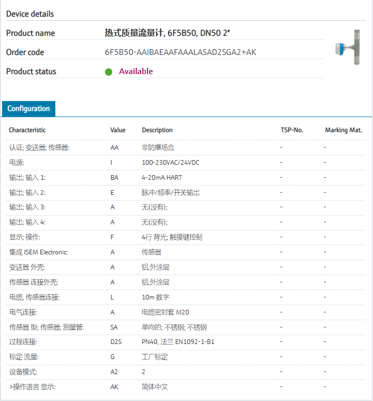Open the Configuration tab

coord(28,109)
